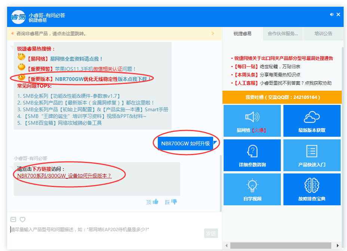Switch to the 培训公告 tab

tap(323, 34)
